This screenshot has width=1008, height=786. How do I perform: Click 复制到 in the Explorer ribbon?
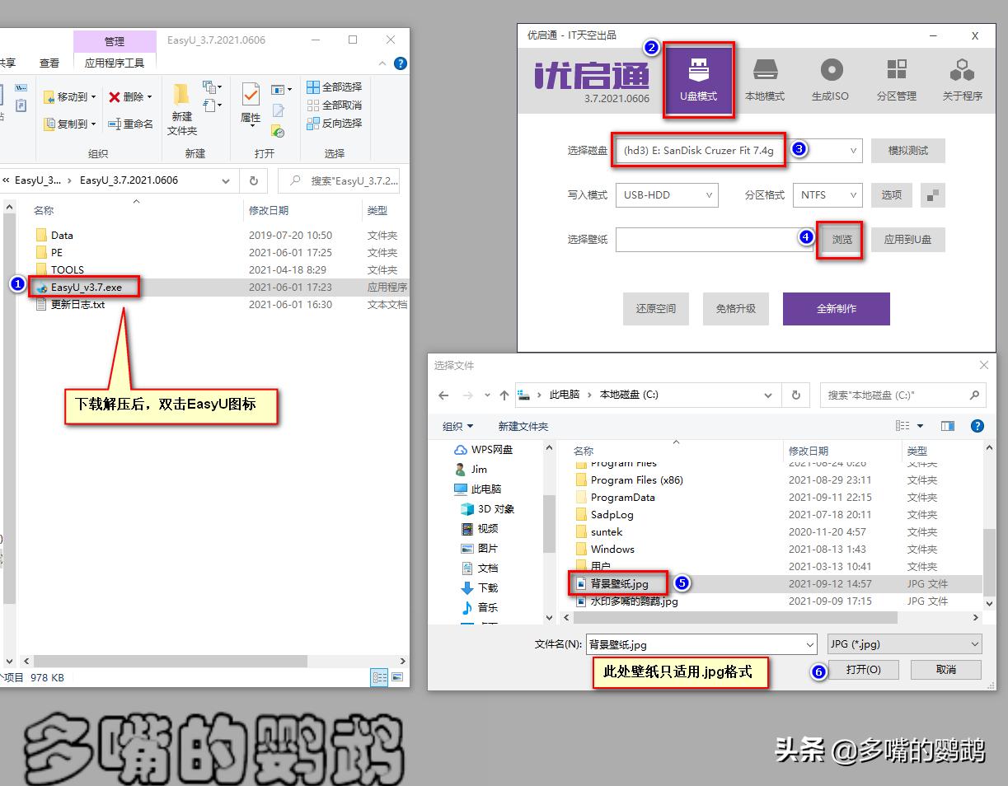(x=69, y=124)
